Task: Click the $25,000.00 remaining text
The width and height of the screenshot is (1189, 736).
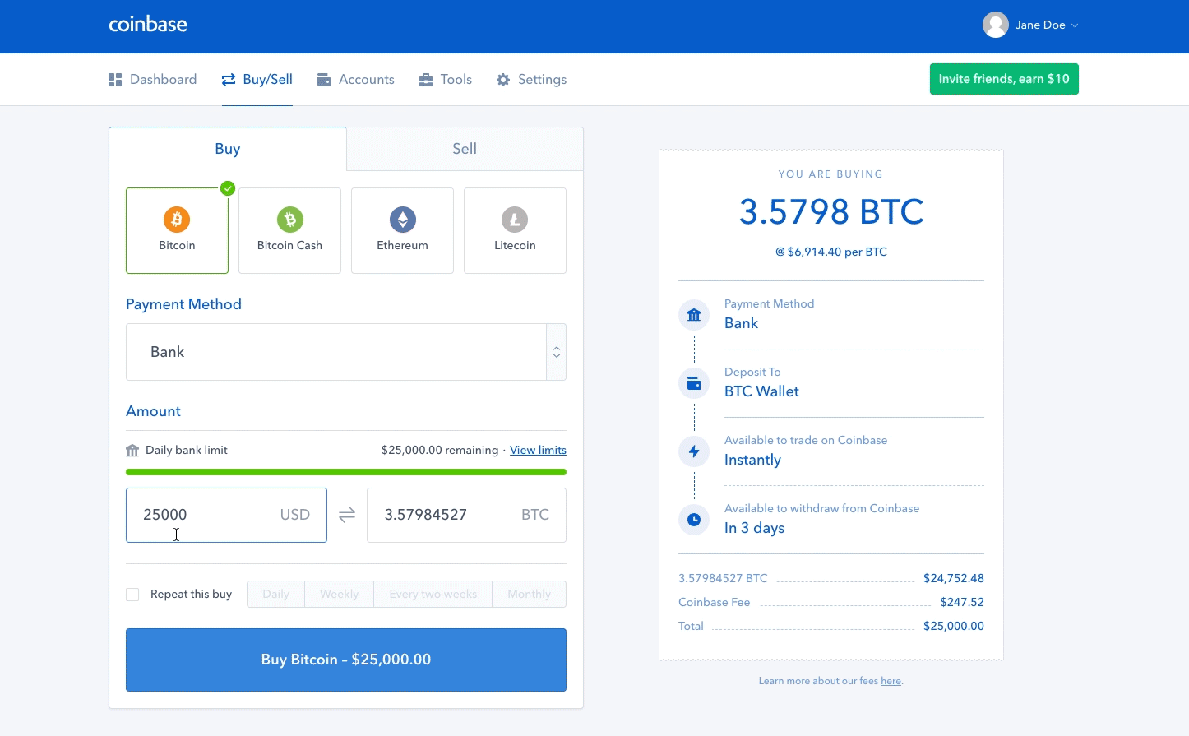Action: pyautogui.click(x=440, y=450)
